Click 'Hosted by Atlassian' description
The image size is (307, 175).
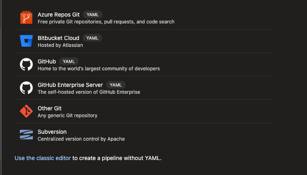click(60, 45)
